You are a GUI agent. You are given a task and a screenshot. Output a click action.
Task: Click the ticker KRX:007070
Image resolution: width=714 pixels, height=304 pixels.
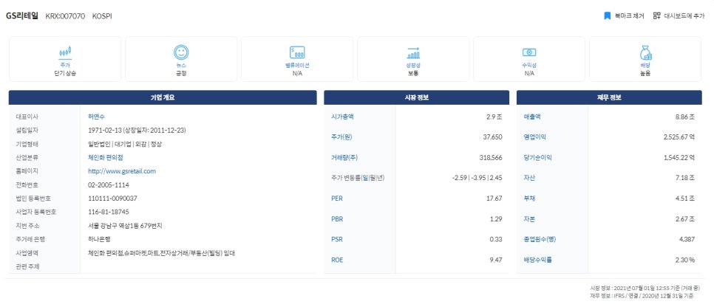65,16
